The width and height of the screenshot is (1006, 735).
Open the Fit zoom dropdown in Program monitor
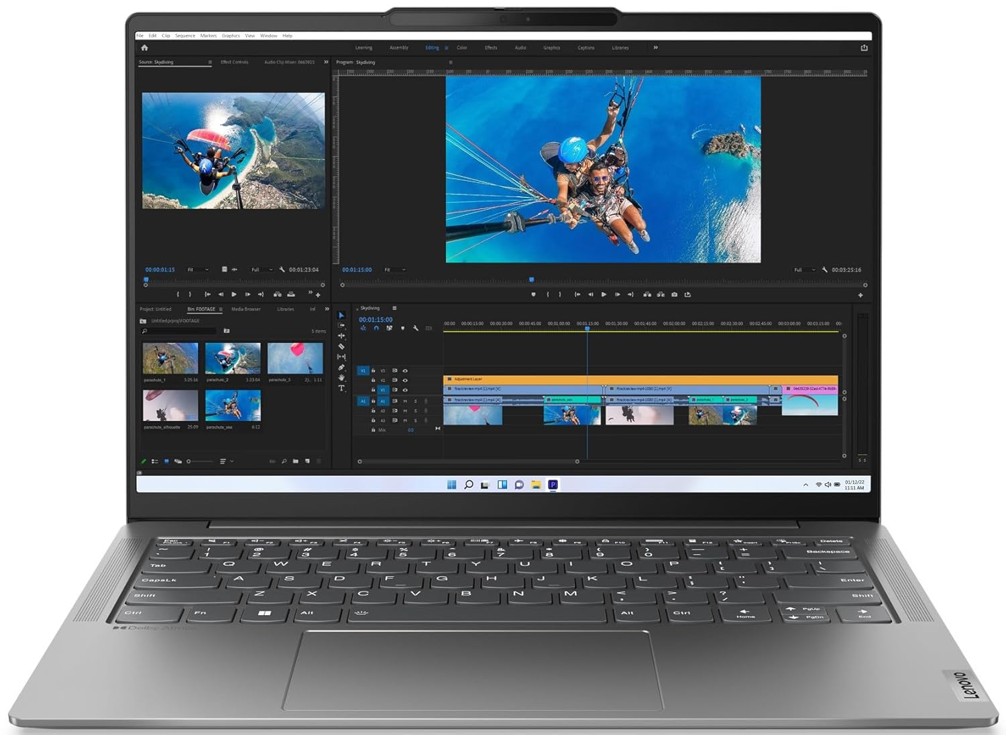point(395,269)
